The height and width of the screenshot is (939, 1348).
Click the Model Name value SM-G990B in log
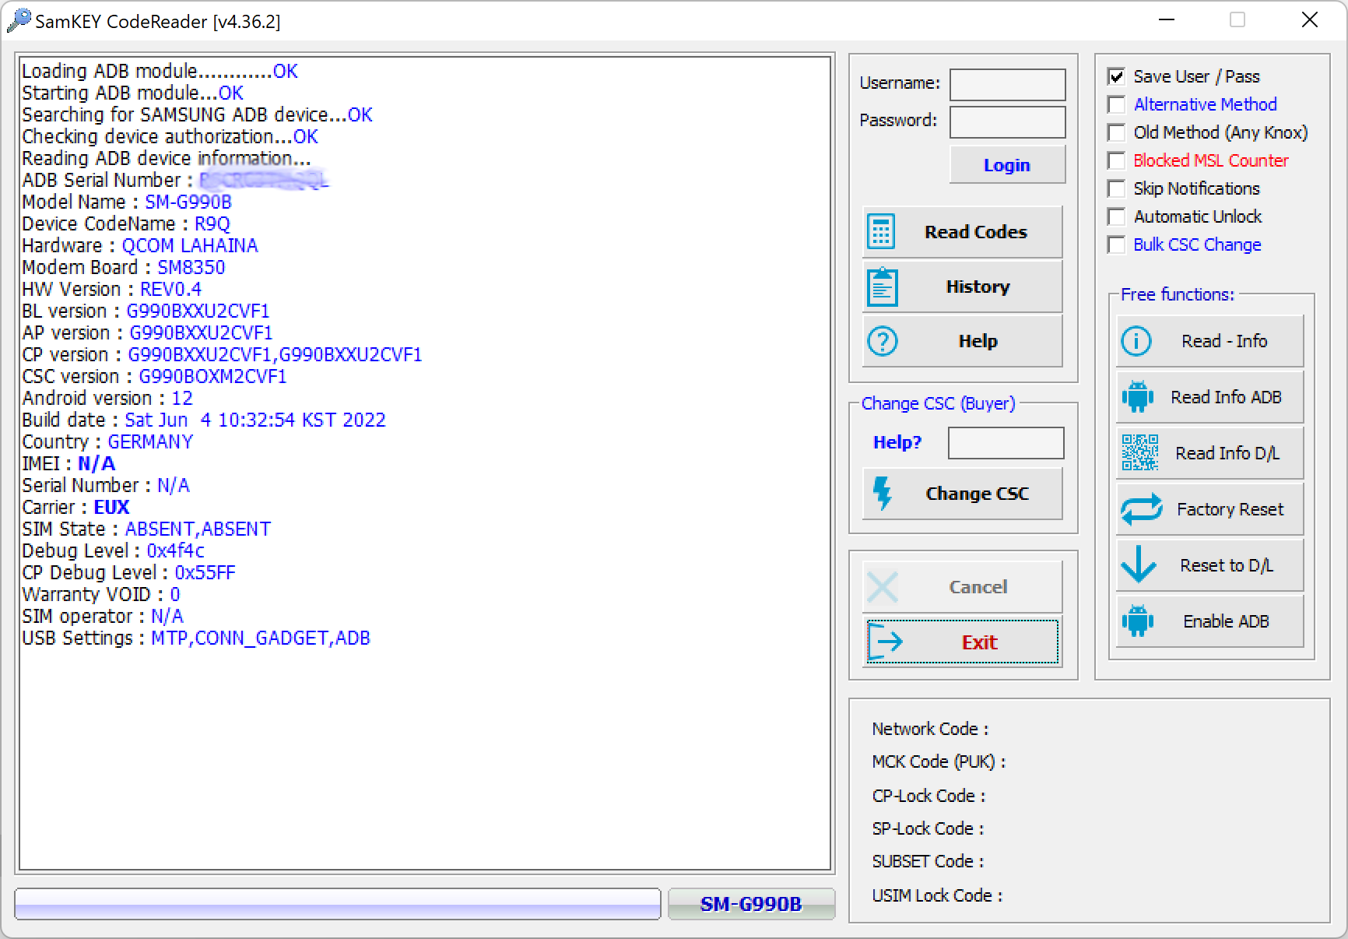[x=188, y=202]
